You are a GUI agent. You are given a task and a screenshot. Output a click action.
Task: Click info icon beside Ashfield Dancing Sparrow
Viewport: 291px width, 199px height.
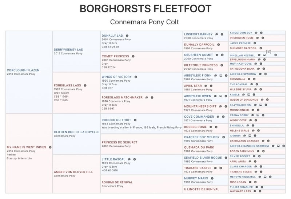pos(283,146)
